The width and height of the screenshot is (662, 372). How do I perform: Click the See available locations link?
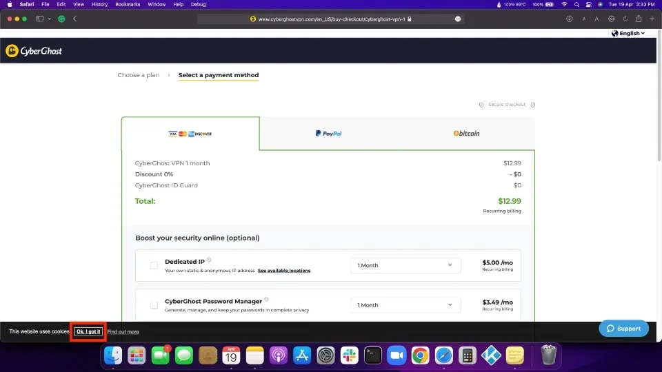pos(284,270)
